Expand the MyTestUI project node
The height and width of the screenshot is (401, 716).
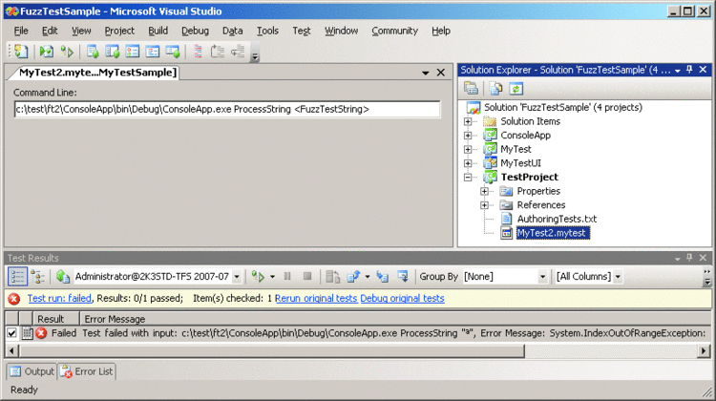pyautogui.click(x=468, y=163)
